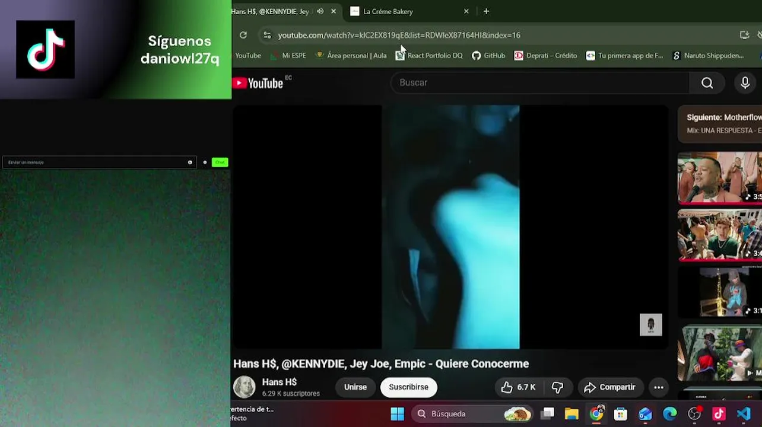762x427 pixels.
Task: Open the Mi ESPE bookmark
Action: point(288,55)
